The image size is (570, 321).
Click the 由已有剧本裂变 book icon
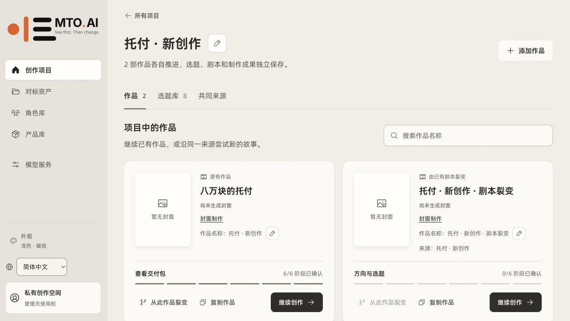coord(423,177)
